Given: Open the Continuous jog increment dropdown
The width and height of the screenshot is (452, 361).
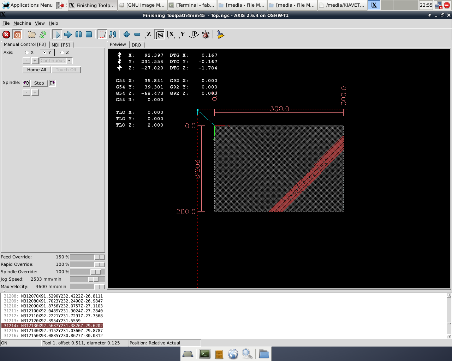Looking at the screenshot, I should pos(69,60).
